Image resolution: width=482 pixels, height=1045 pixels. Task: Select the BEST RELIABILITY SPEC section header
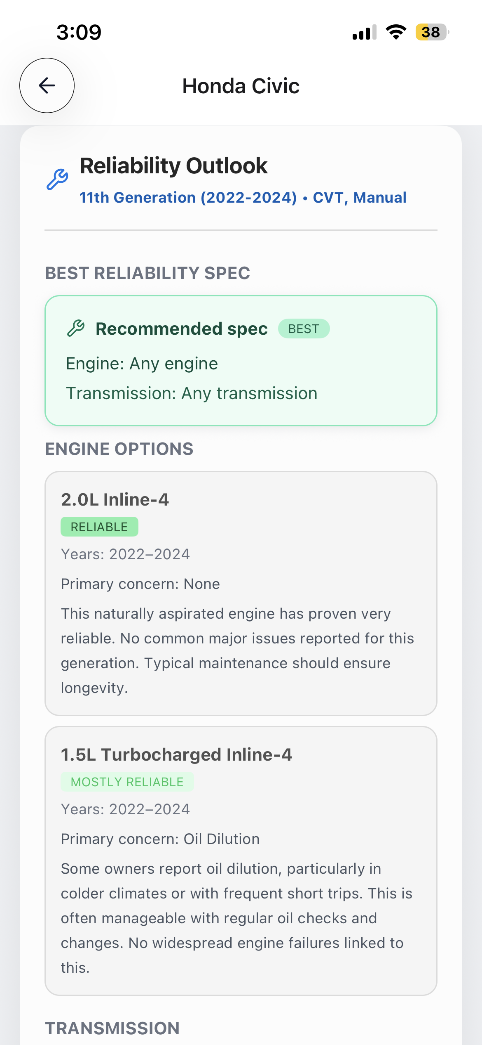(x=147, y=273)
